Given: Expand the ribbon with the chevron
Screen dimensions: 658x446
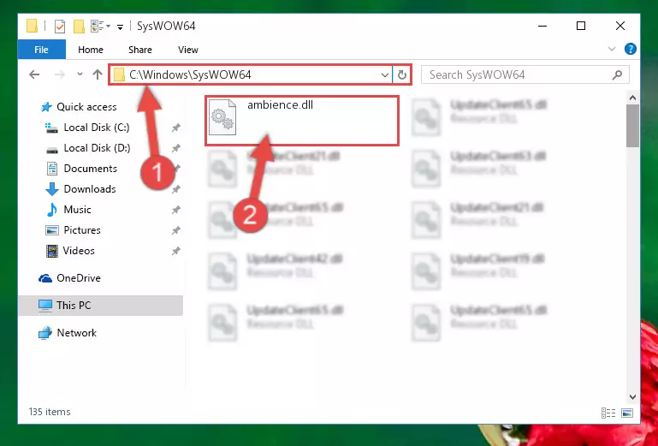Looking at the screenshot, I should (x=612, y=49).
